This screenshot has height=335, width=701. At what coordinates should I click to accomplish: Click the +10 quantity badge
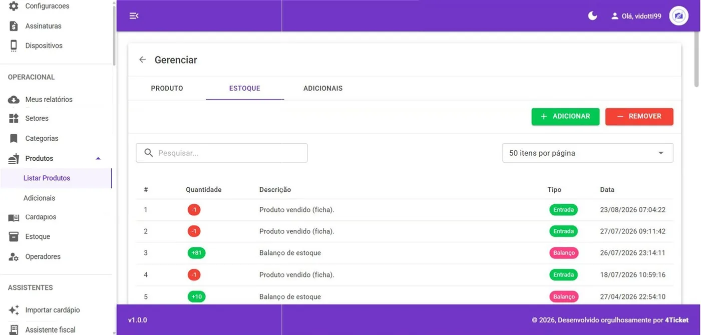coord(197,297)
